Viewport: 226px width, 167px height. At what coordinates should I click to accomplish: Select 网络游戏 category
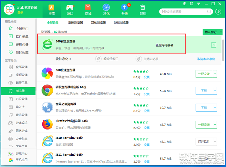coord(18,131)
